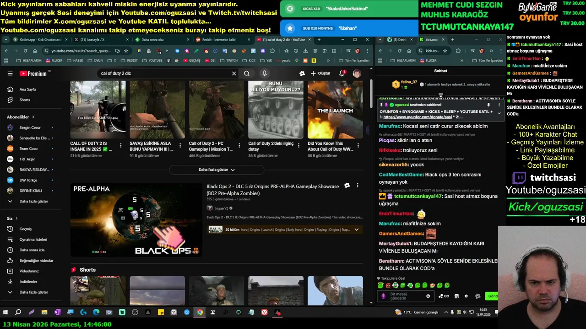This screenshot has width=586, height=329.
Task: Expand the Daha fazla göster video shelf button
Action: coord(217,170)
